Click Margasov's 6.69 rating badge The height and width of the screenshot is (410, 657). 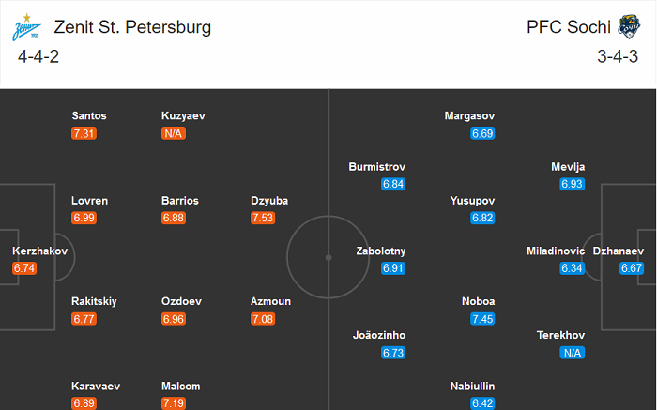coord(482,133)
